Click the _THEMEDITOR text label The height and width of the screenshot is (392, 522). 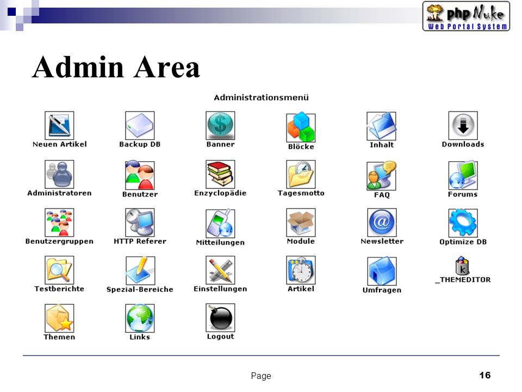click(463, 280)
